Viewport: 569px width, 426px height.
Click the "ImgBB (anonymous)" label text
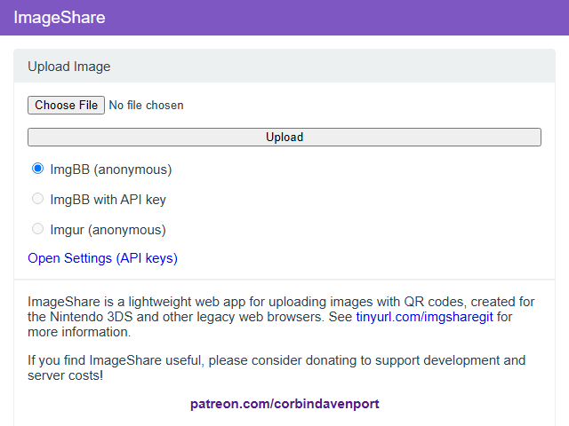coord(110,170)
